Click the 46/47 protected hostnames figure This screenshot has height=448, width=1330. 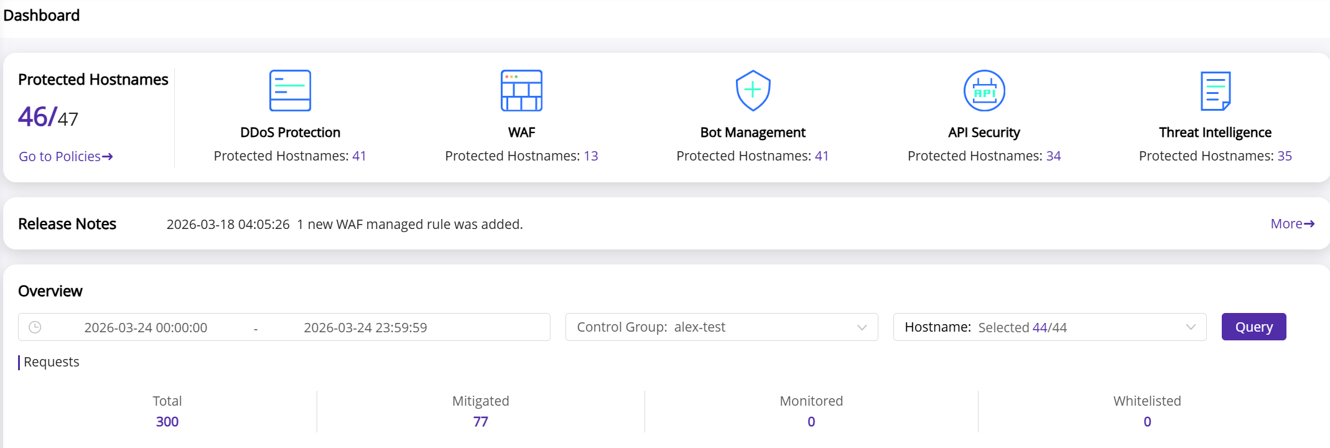(x=48, y=116)
